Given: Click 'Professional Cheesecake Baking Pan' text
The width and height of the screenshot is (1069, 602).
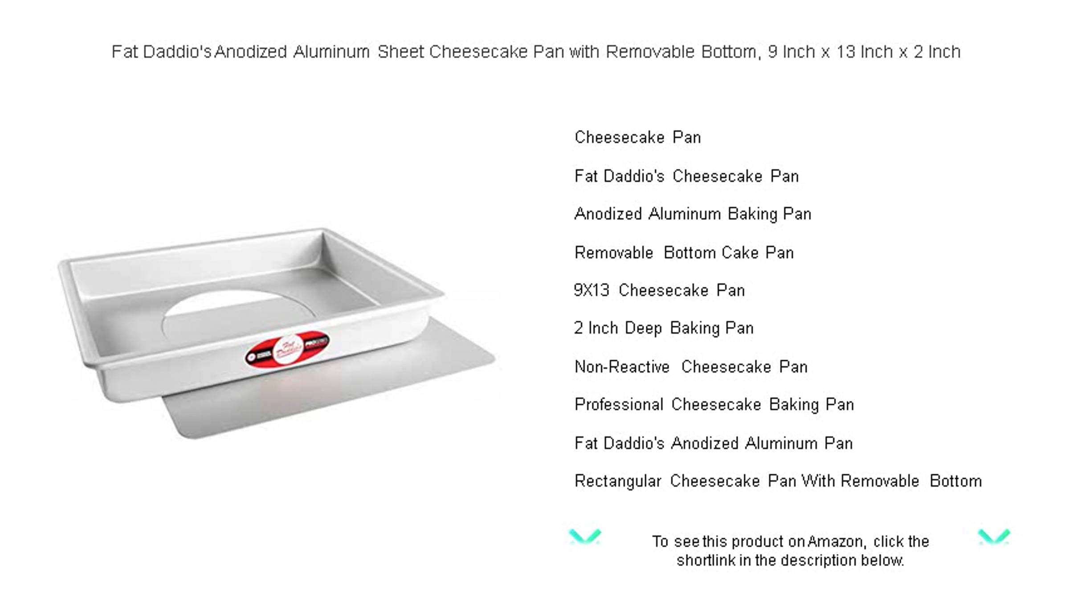Looking at the screenshot, I should [714, 405].
